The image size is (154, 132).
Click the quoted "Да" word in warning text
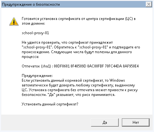coord(50,95)
